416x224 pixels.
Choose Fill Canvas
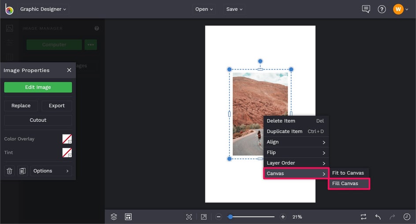(349, 183)
